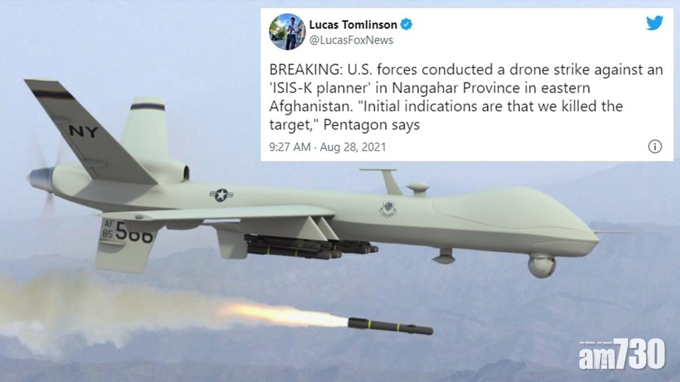680x382 pixels.
Task: Click the US Air Force star roundel
Action: tap(221, 195)
